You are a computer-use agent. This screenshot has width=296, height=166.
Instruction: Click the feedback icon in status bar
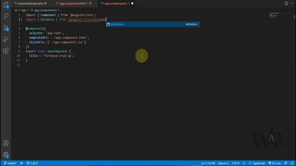(286, 163)
